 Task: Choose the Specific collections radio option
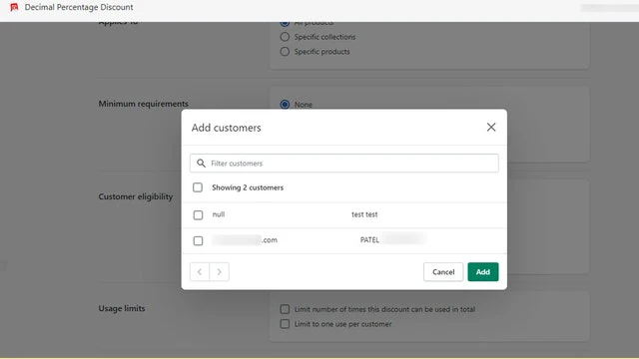click(x=285, y=37)
